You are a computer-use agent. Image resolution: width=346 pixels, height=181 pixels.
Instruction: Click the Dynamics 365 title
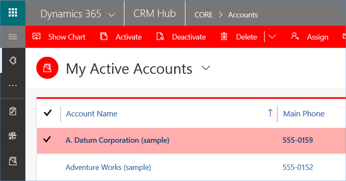click(x=71, y=14)
